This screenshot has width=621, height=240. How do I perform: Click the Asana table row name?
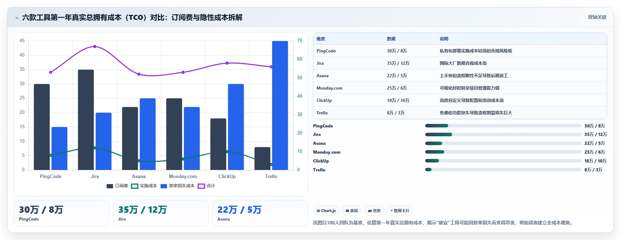[x=323, y=76]
